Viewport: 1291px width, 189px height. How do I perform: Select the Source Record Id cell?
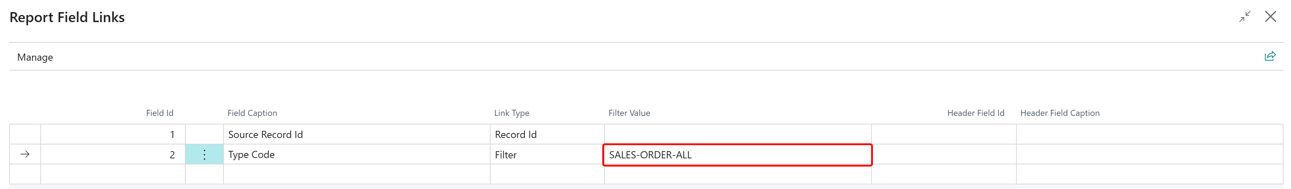pos(356,134)
